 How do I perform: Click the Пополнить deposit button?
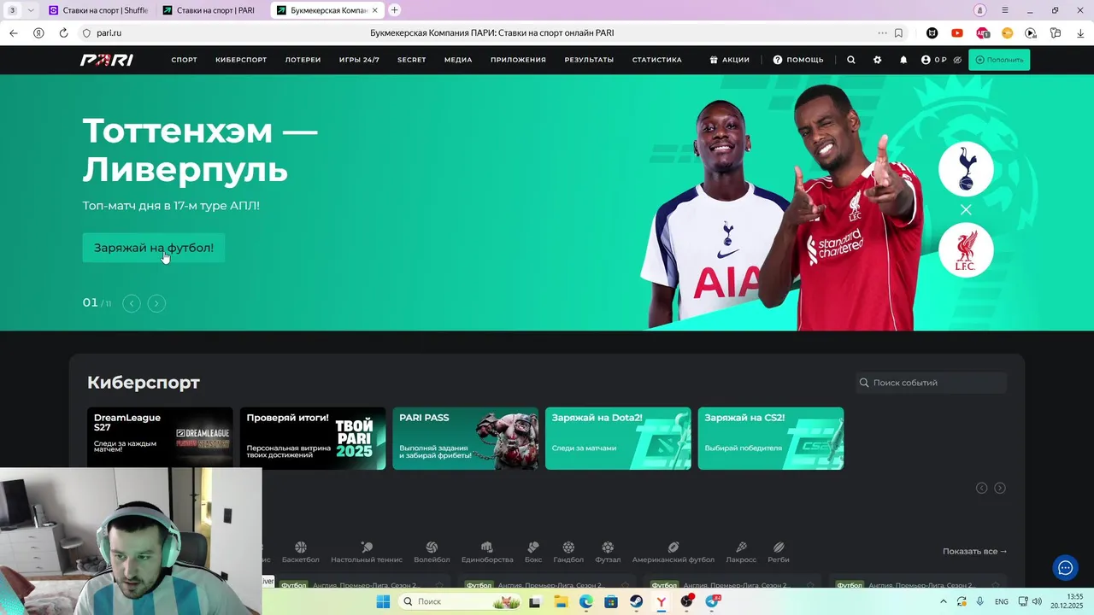(x=999, y=60)
